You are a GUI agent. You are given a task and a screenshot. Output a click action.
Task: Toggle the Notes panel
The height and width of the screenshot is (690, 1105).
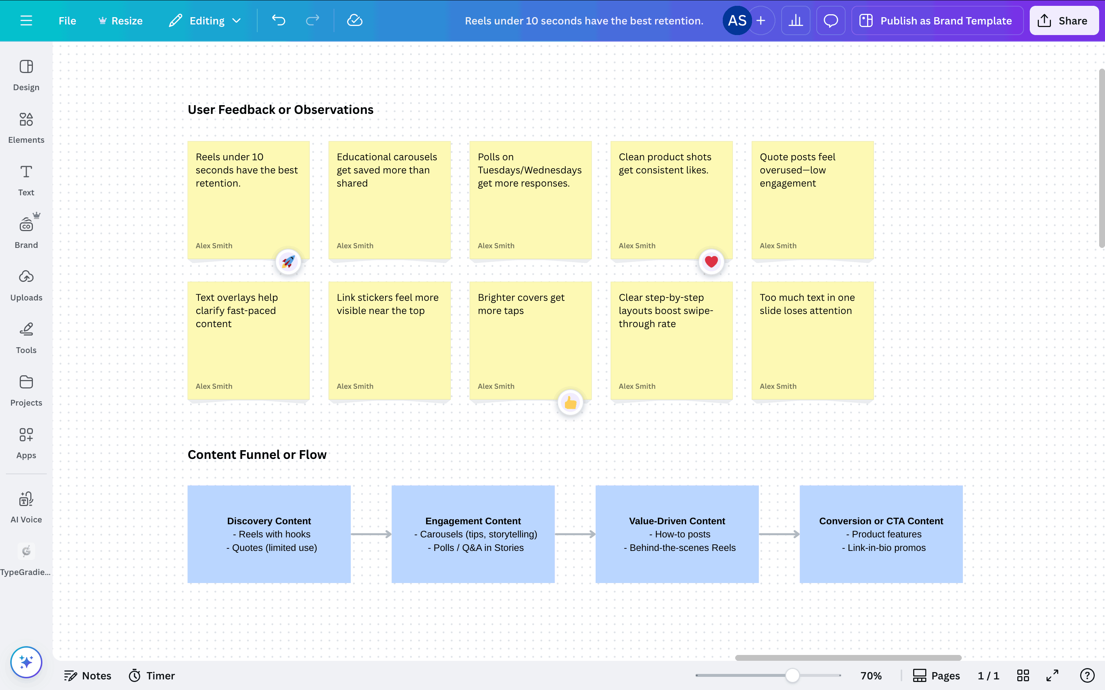(88, 675)
